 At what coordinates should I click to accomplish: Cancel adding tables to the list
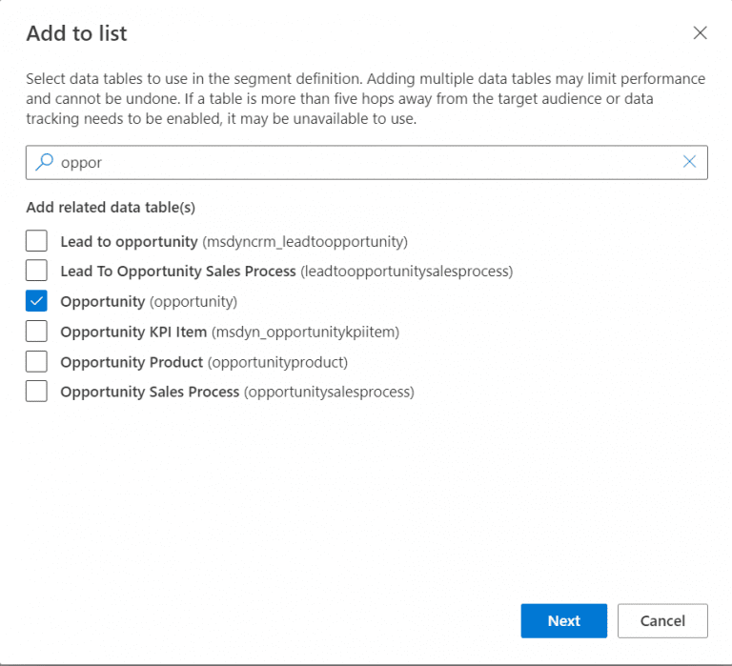tap(662, 620)
